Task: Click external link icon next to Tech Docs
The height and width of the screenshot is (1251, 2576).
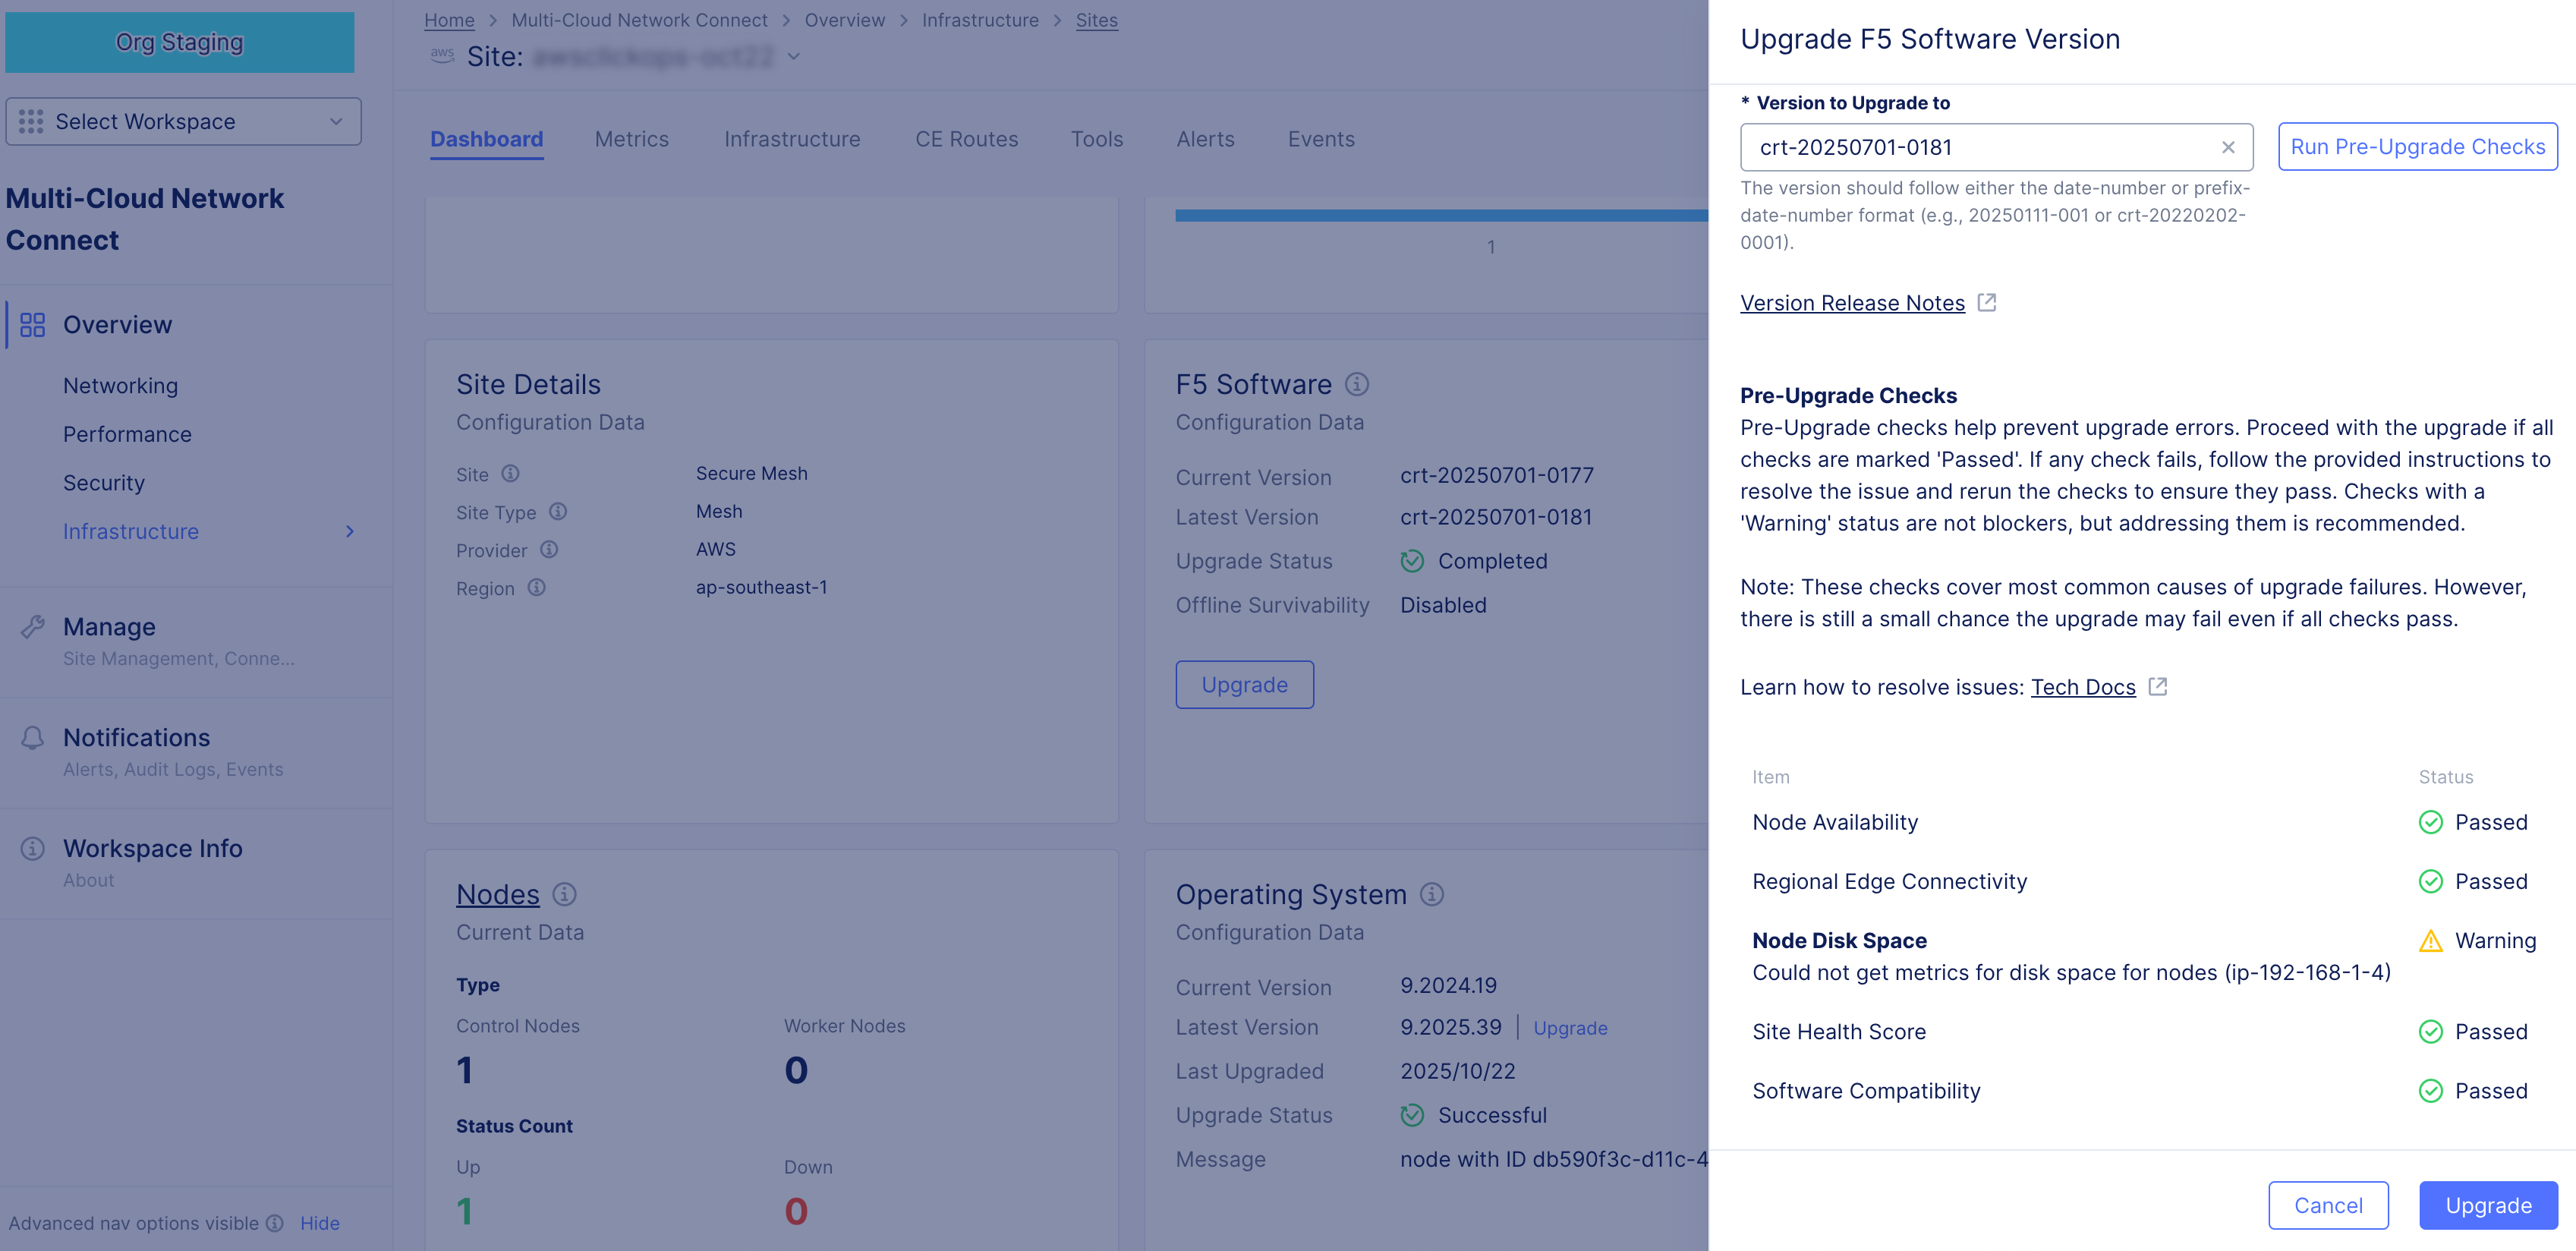Action: [x=2157, y=686]
